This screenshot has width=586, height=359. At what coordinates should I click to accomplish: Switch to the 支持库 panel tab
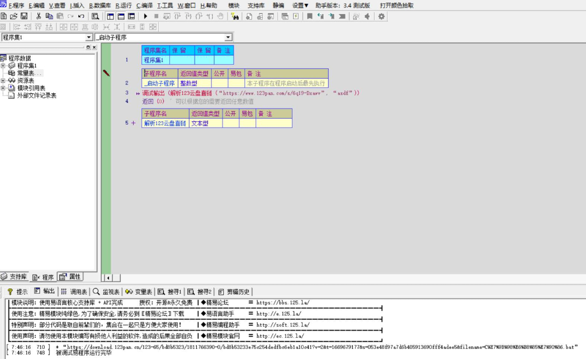(15, 277)
